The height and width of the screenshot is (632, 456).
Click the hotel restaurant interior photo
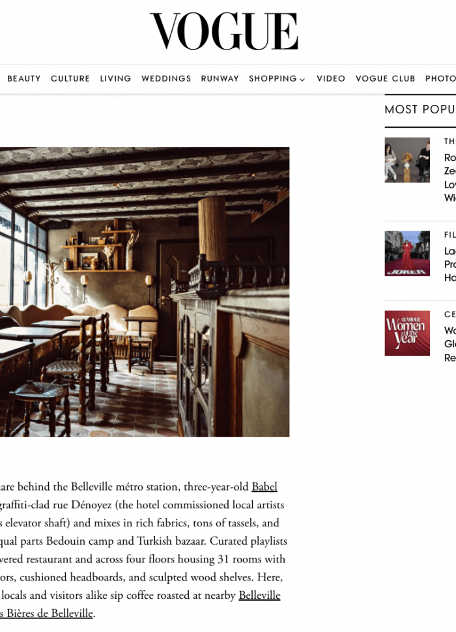[x=145, y=292]
